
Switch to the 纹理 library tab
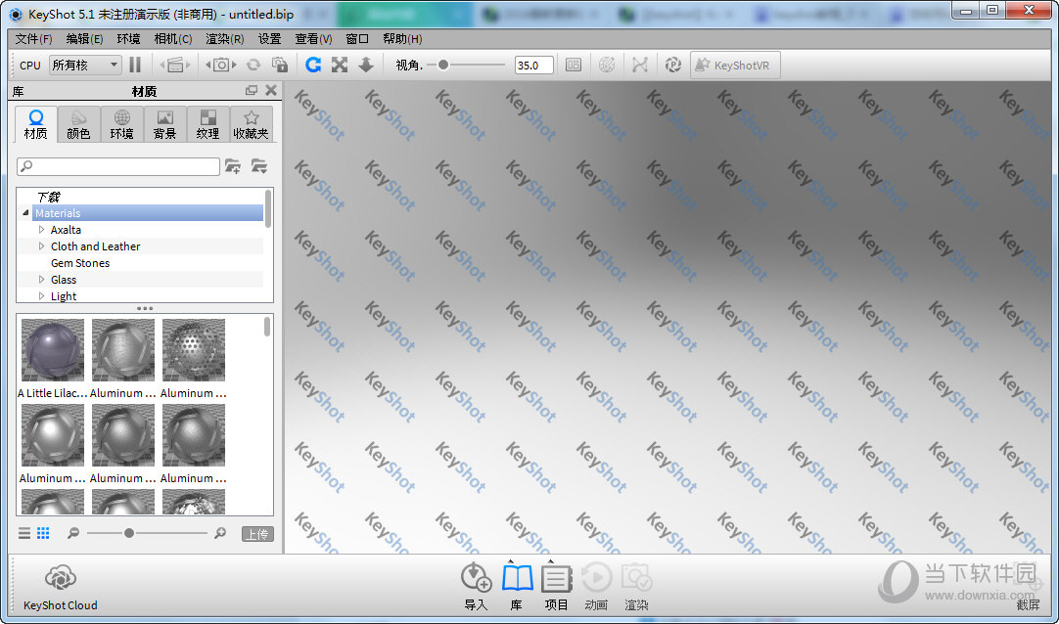coord(208,124)
